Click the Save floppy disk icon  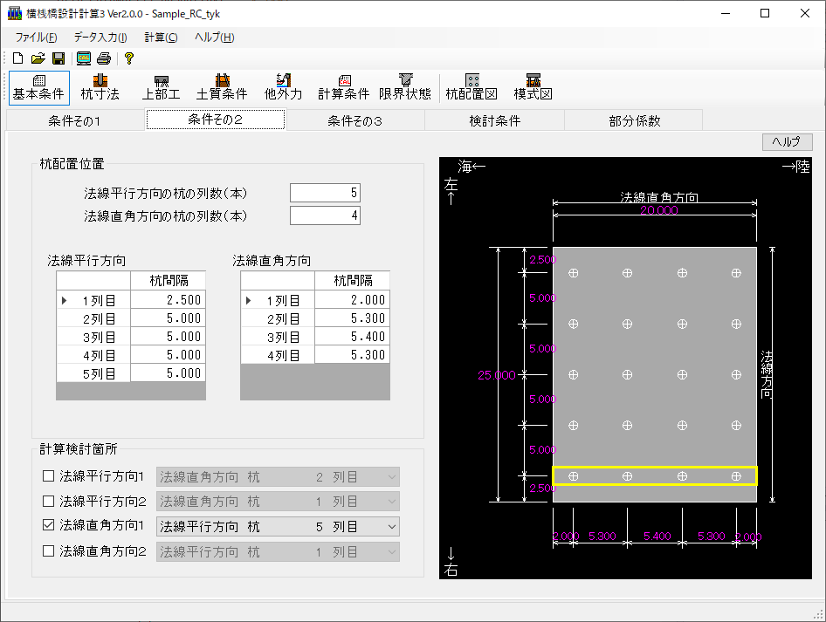tap(59, 58)
